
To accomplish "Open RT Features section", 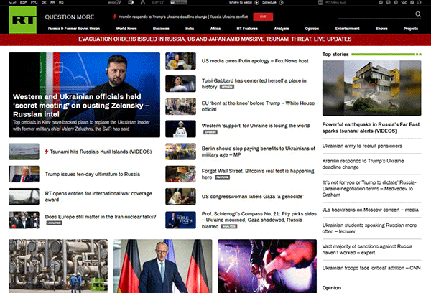I will tap(247, 29).
